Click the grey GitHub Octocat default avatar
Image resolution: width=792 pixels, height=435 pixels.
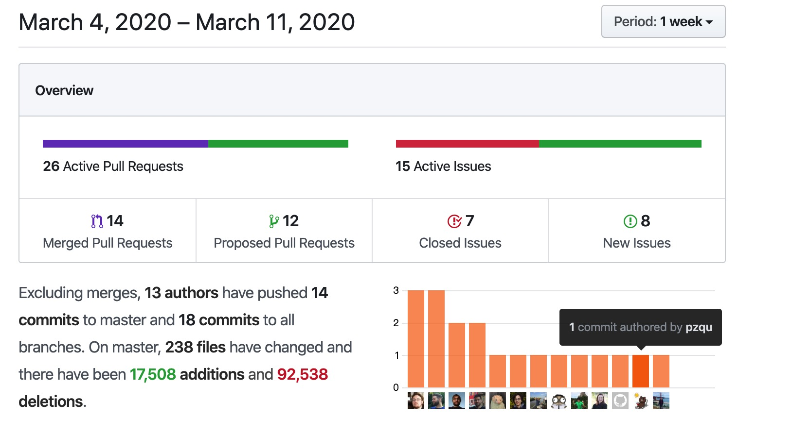point(620,401)
